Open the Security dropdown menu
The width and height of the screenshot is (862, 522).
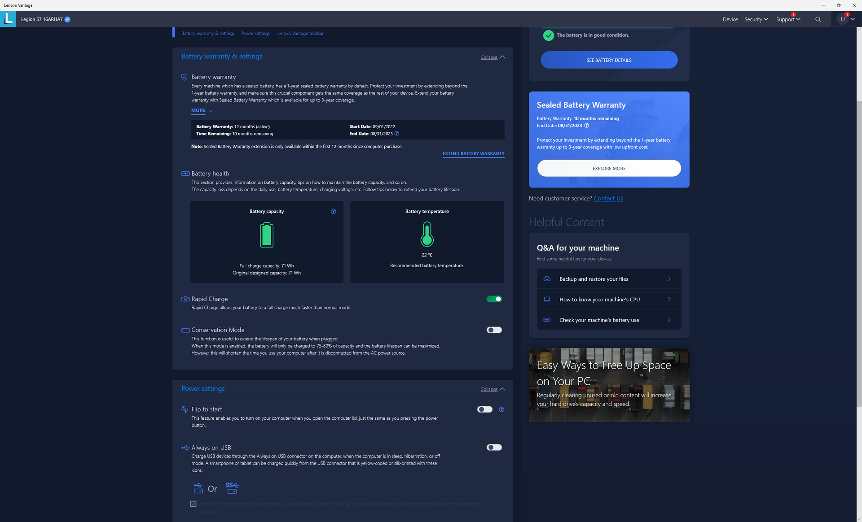pyautogui.click(x=756, y=19)
